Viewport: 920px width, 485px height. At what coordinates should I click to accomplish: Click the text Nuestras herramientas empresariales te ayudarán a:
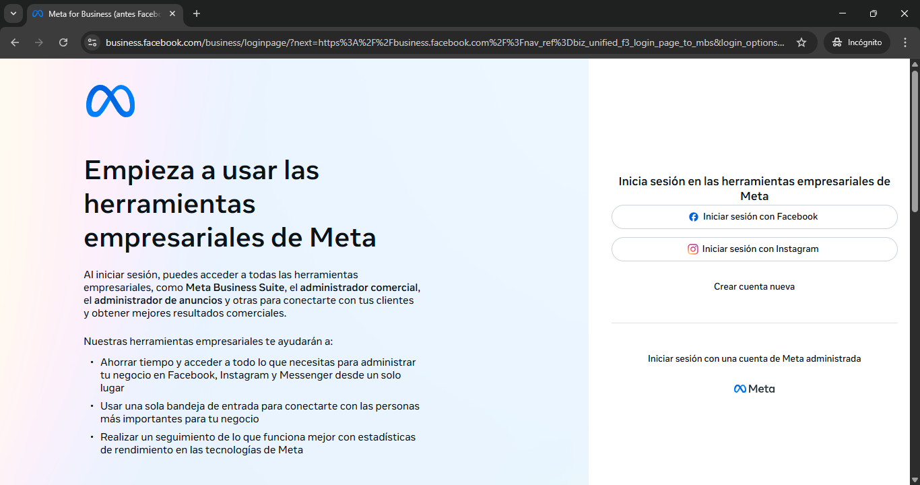(x=208, y=342)
